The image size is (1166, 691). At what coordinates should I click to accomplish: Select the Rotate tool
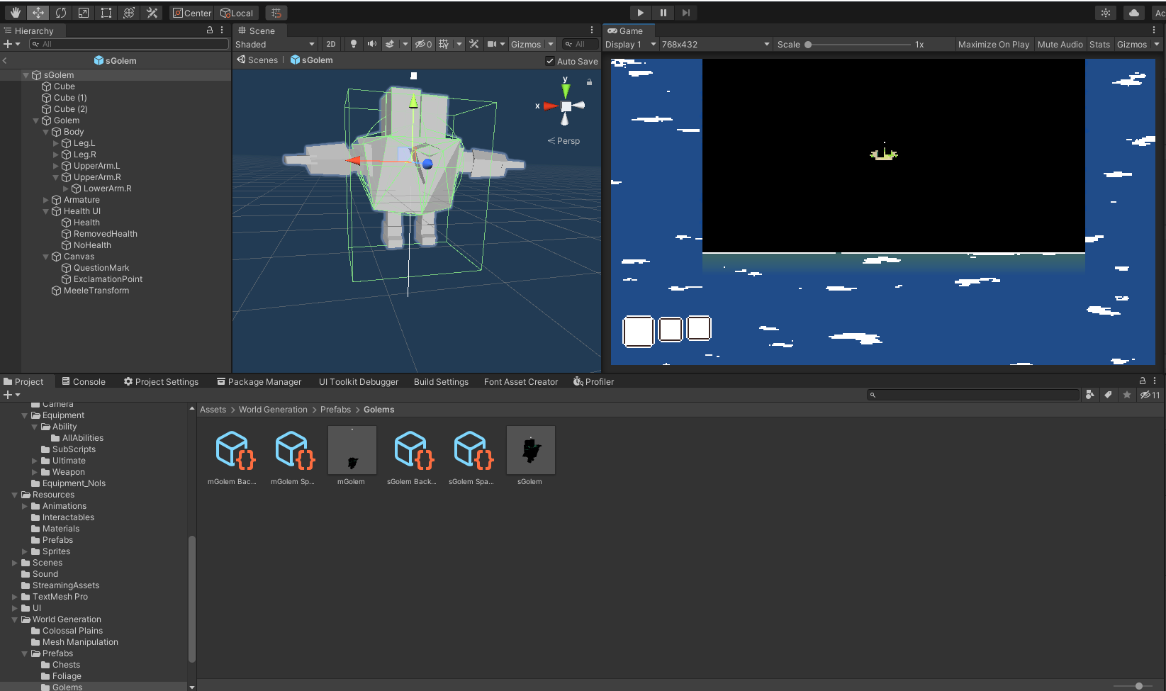(60, 13)
